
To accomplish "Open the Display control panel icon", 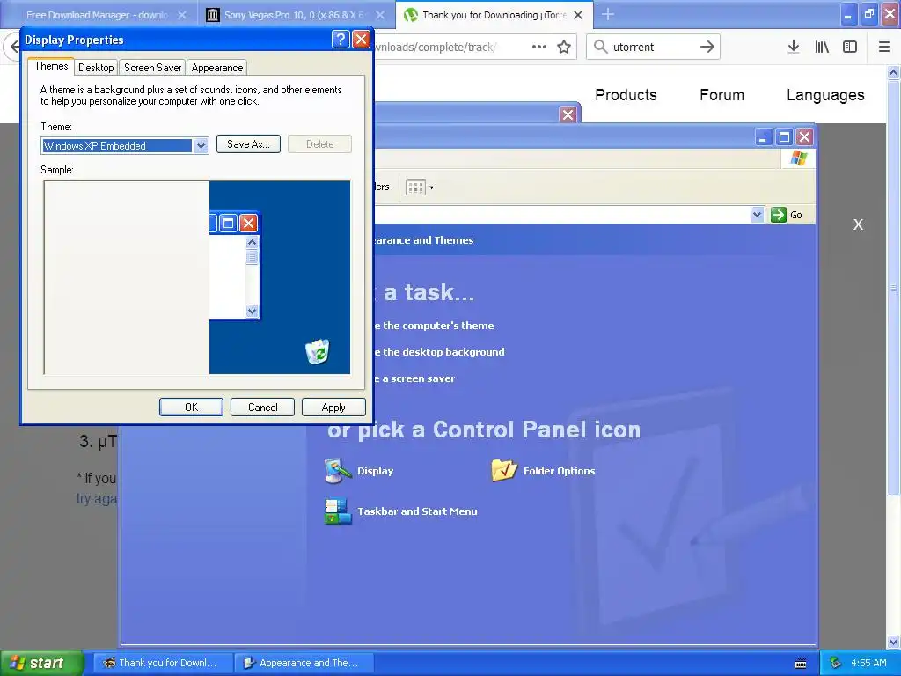I will click(359, 471).
